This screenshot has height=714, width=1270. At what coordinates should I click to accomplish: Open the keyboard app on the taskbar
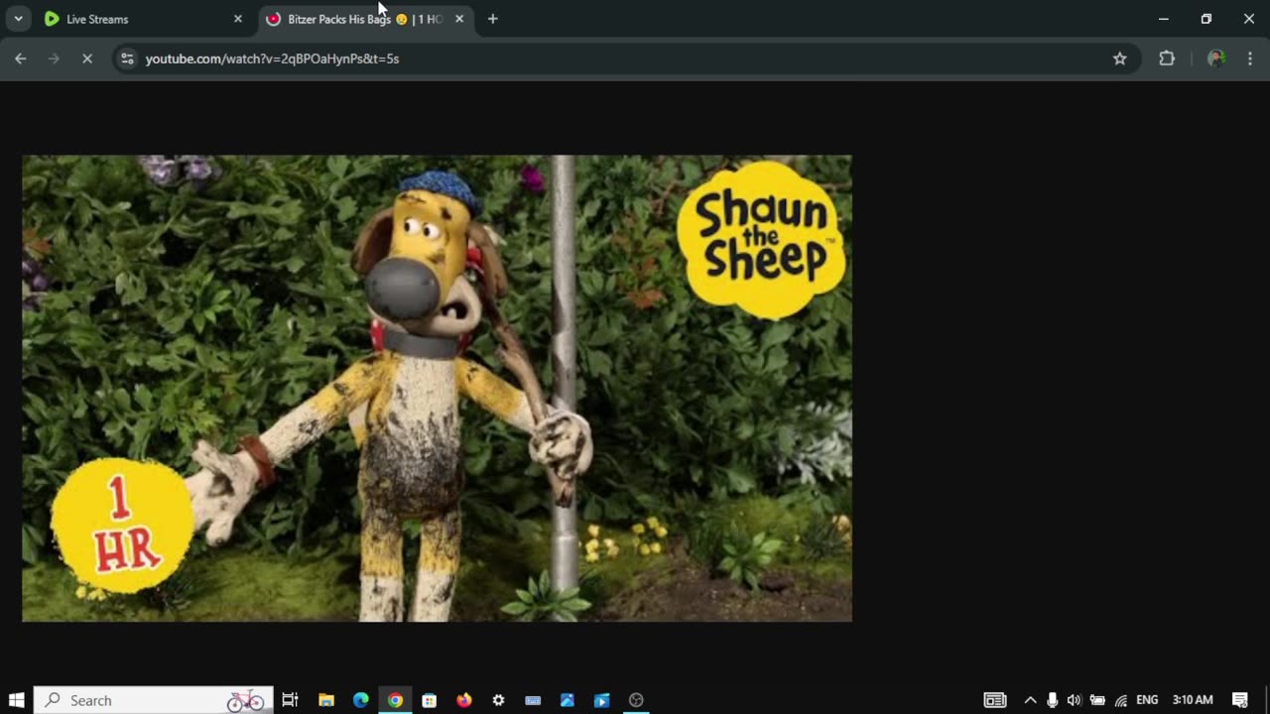pyautogui.click(x=533, y=700)
